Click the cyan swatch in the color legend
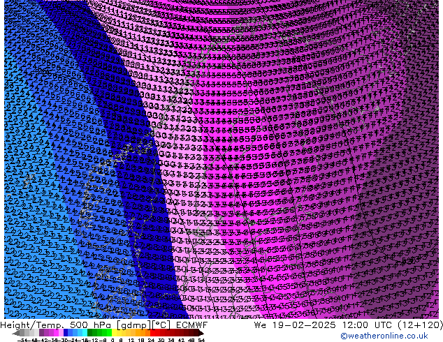The width and height of the screenshot is (443, 342). click(85, 333)
